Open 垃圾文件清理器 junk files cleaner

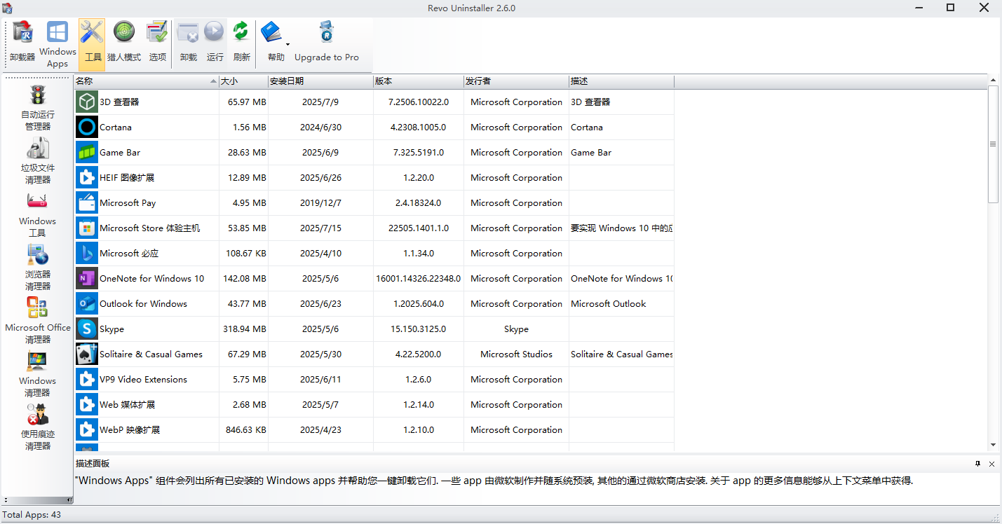38,160
